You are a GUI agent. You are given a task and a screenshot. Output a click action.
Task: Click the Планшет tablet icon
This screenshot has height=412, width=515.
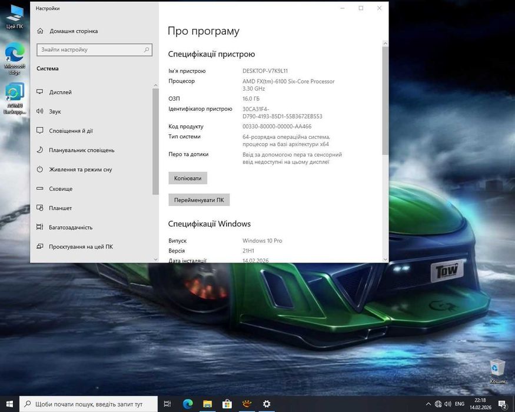click(40, 208)
